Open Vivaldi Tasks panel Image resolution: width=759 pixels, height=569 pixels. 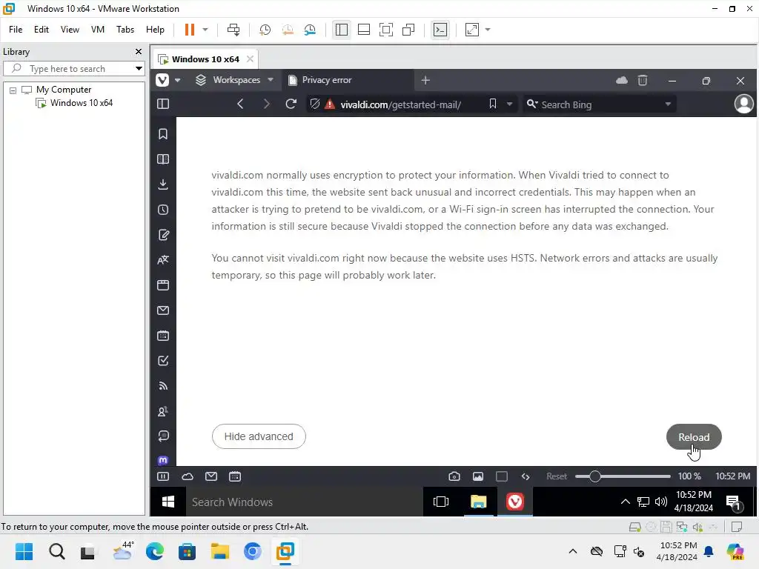[x=163, y=361]
